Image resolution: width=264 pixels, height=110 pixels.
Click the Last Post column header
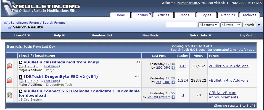(159, 56)
